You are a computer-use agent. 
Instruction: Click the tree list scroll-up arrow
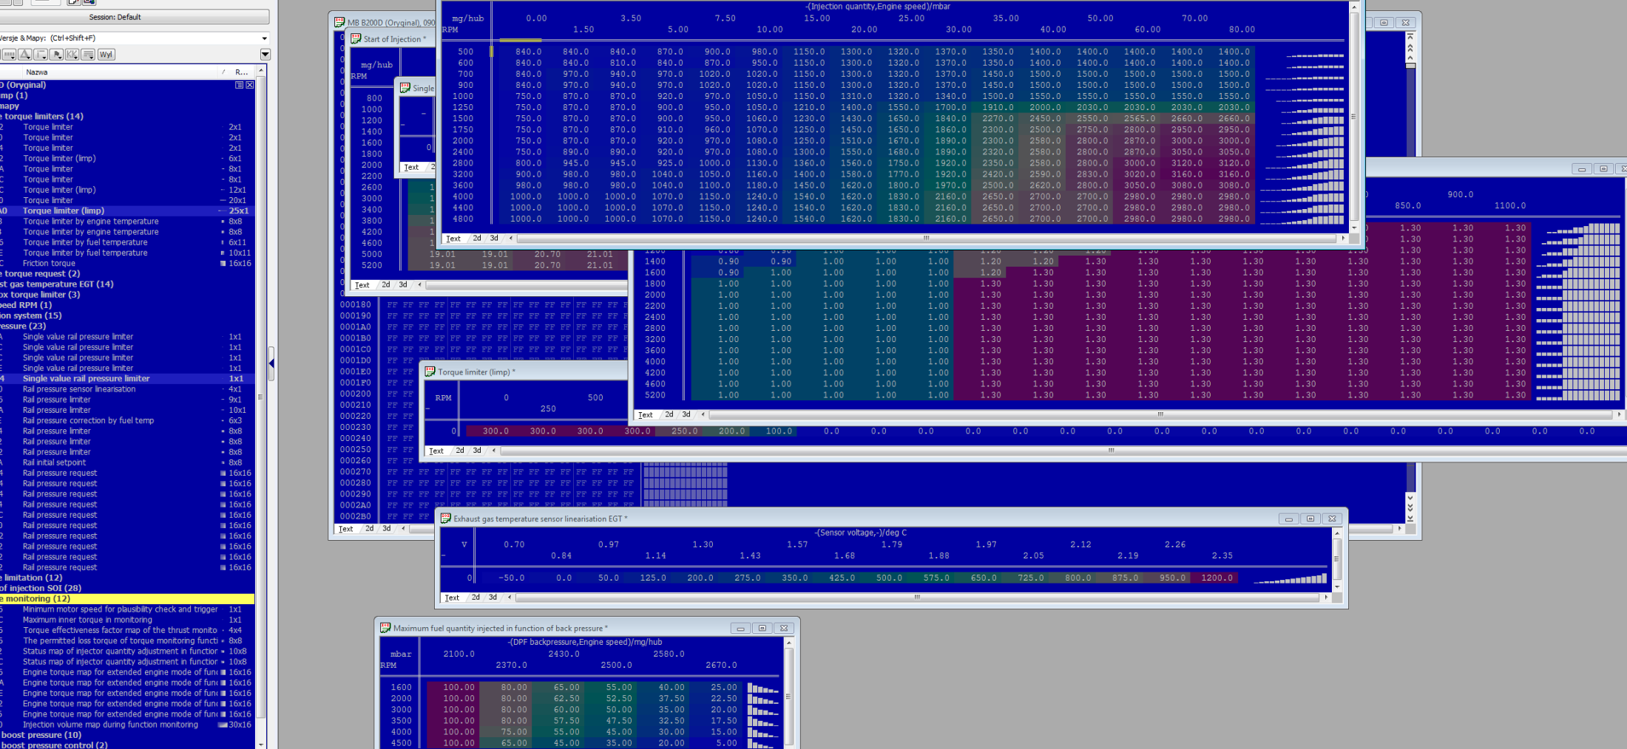click(260, 71)
